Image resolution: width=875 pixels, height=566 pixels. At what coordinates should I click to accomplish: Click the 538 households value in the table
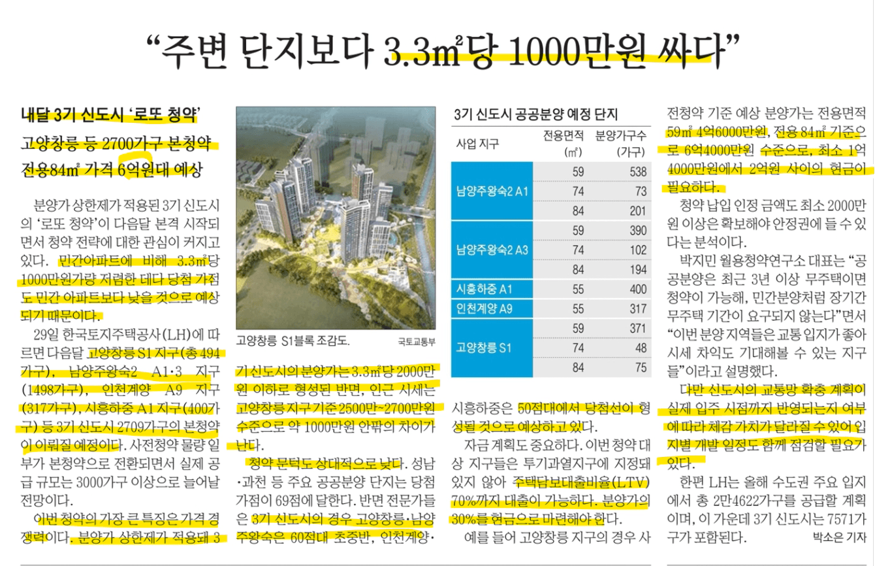coord(634,173)
